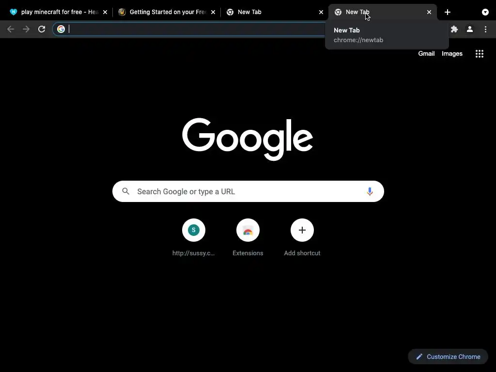The width and height of the screenshot is (496, 372).
Task: Go forward to next page
Action: [26, 29]
